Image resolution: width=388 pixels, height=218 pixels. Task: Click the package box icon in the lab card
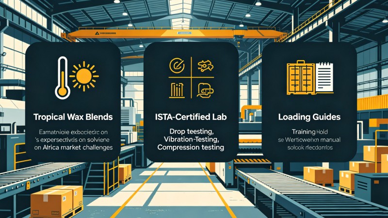point(205,90)
